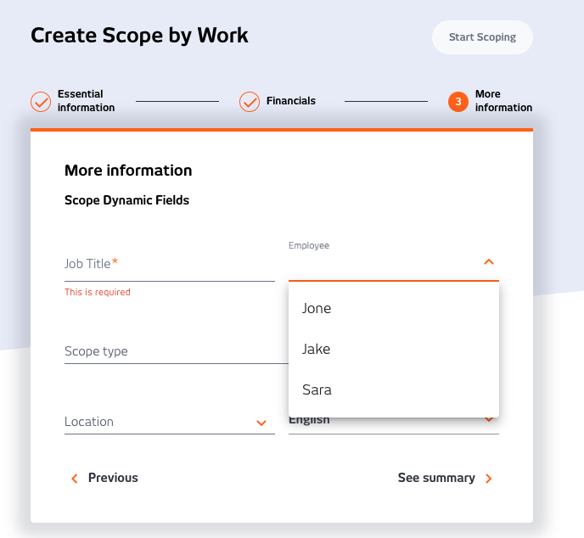Click the More information step label

[503, 100]
